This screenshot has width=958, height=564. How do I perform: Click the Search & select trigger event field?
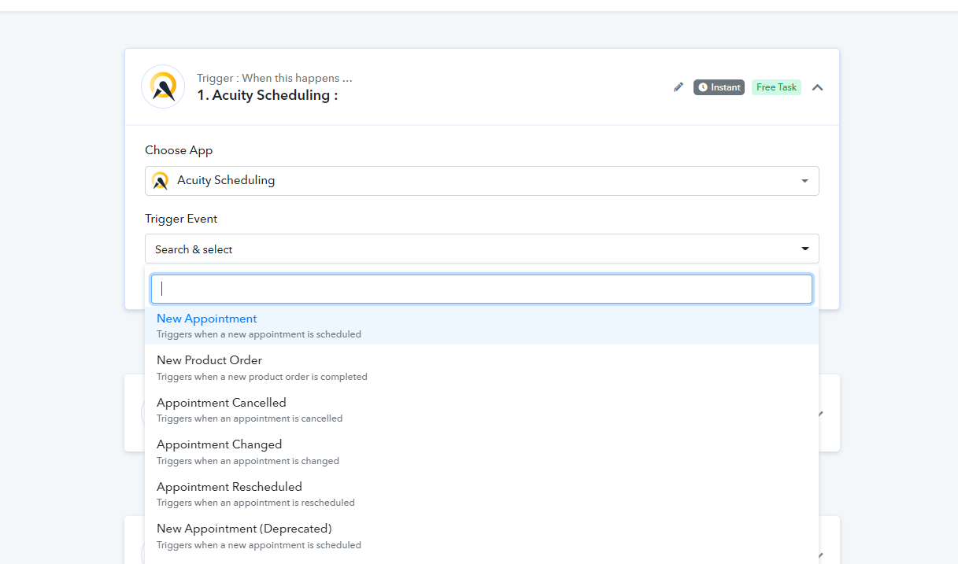482,249
